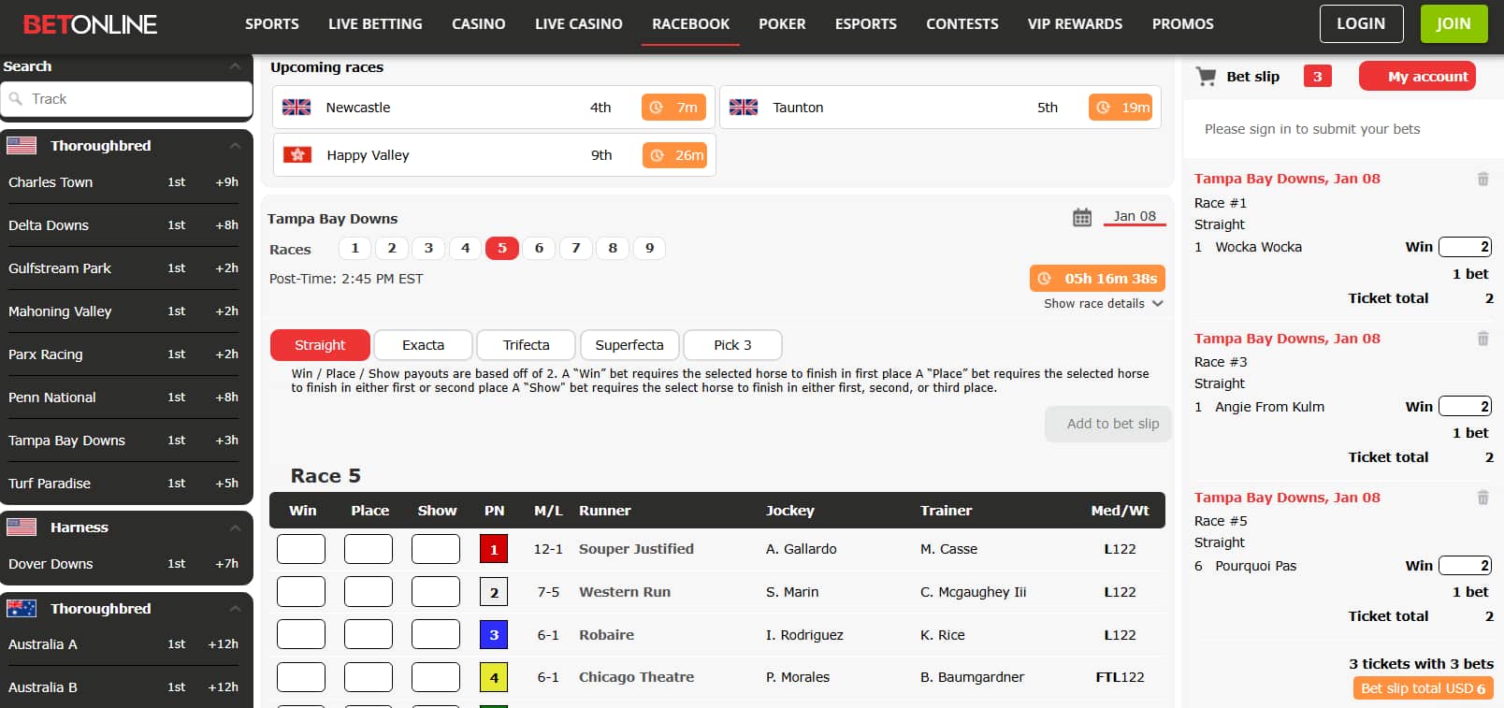Click the Newcastle UK flag icon
Screen dimensions: 1504x708
point(296,108)
